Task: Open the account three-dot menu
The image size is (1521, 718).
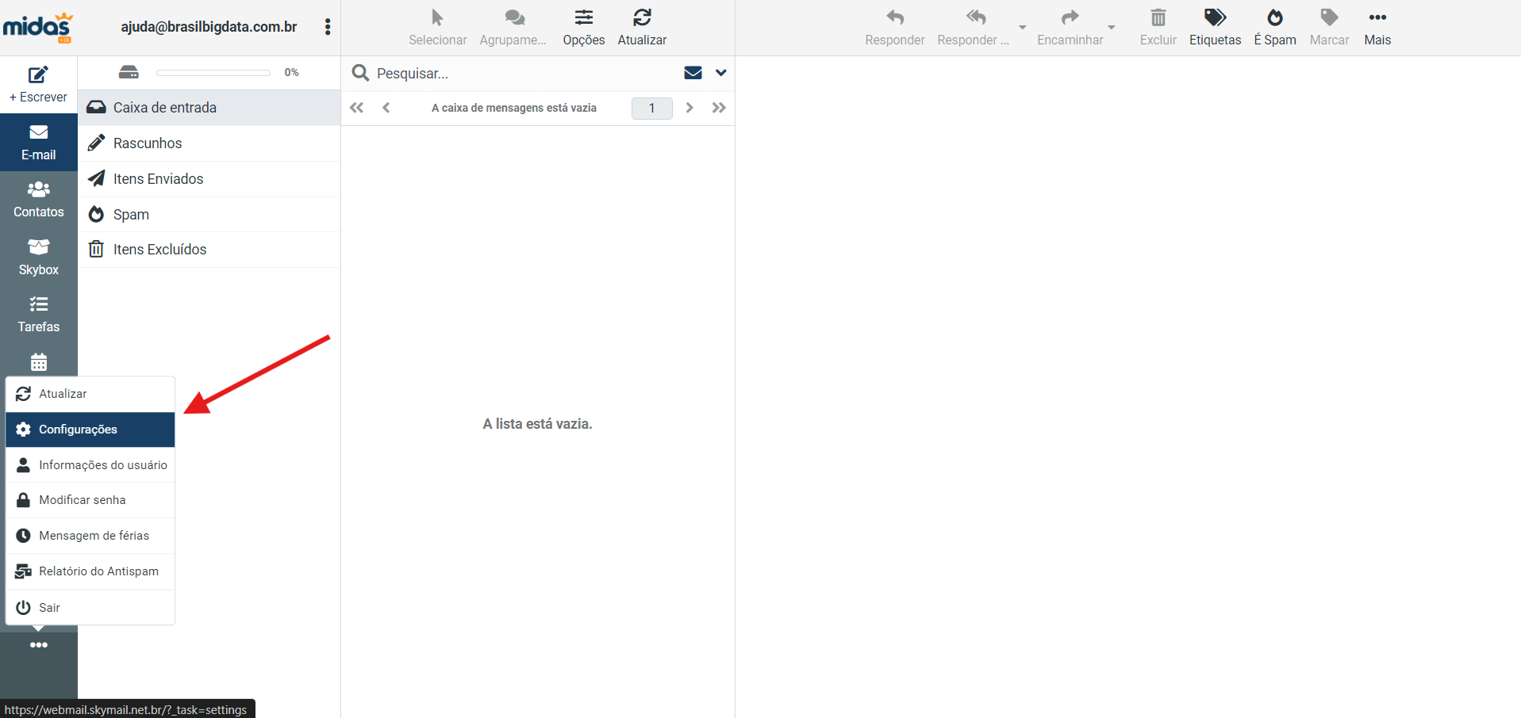Action: 327,27
